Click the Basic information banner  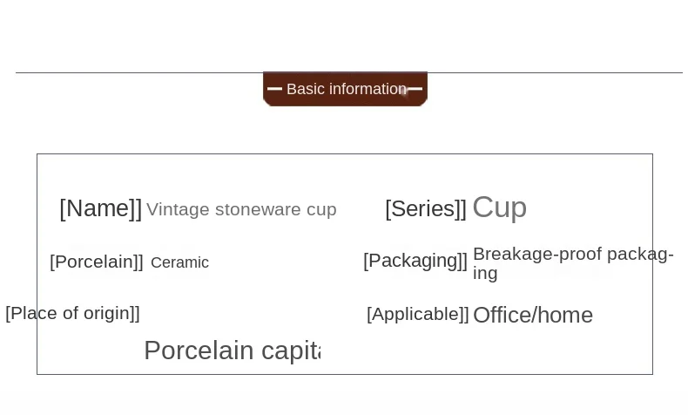[x=345, y=89]
